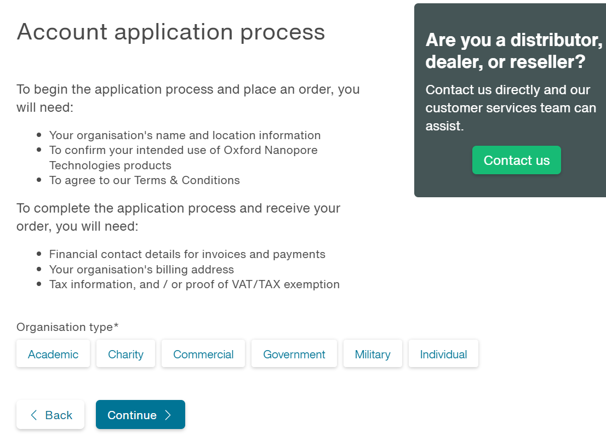Select the Individual organisation type
The height and width of the screenshot is (446, 606).
pos(443,353)
